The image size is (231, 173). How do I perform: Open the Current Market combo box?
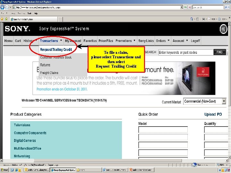pyautogui.click(x=205, y=101)
